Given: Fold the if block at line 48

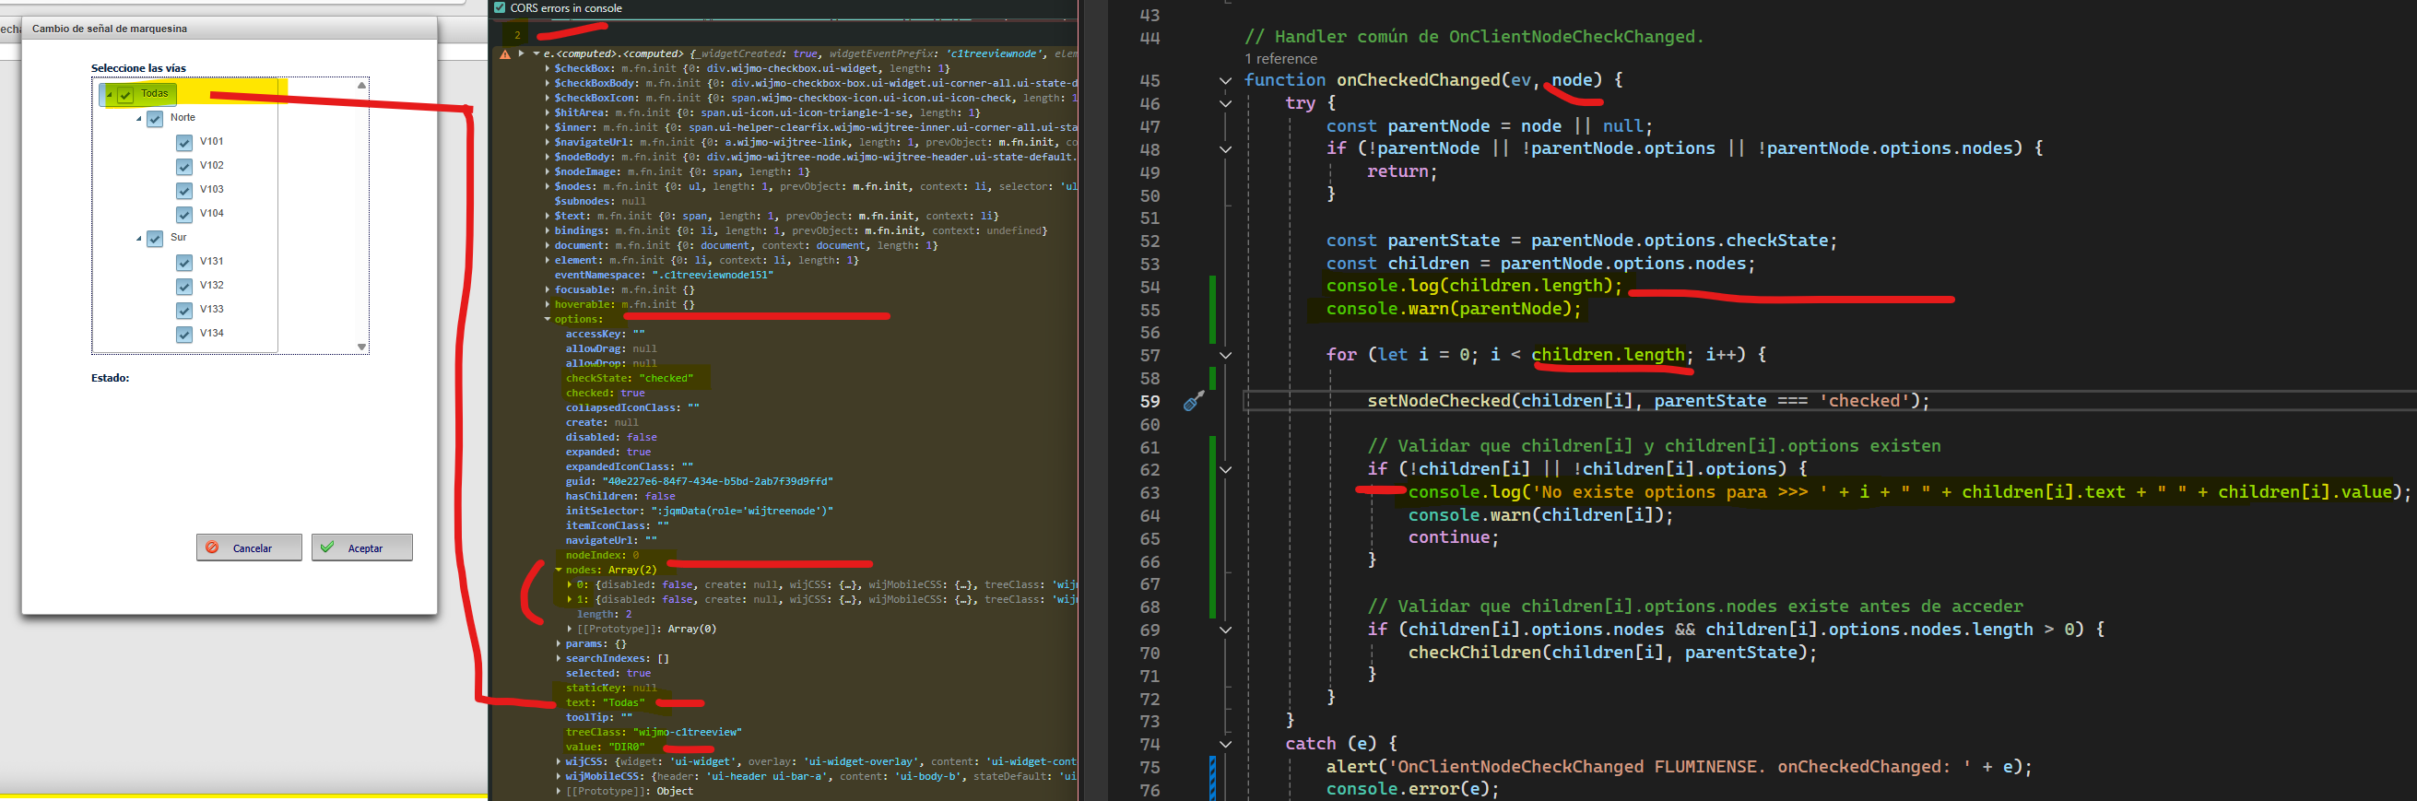Looking at the screenshot, I should click(x=1225, y=149).
